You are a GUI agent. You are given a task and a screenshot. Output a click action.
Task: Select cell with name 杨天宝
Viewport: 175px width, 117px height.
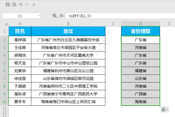pos(20,63)
